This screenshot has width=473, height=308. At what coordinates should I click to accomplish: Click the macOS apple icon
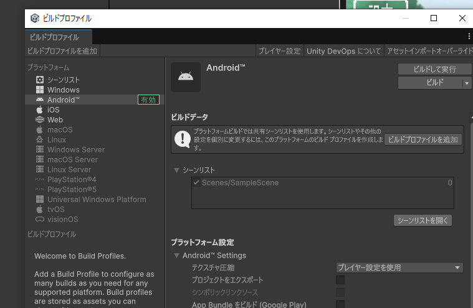pos(40,129)
